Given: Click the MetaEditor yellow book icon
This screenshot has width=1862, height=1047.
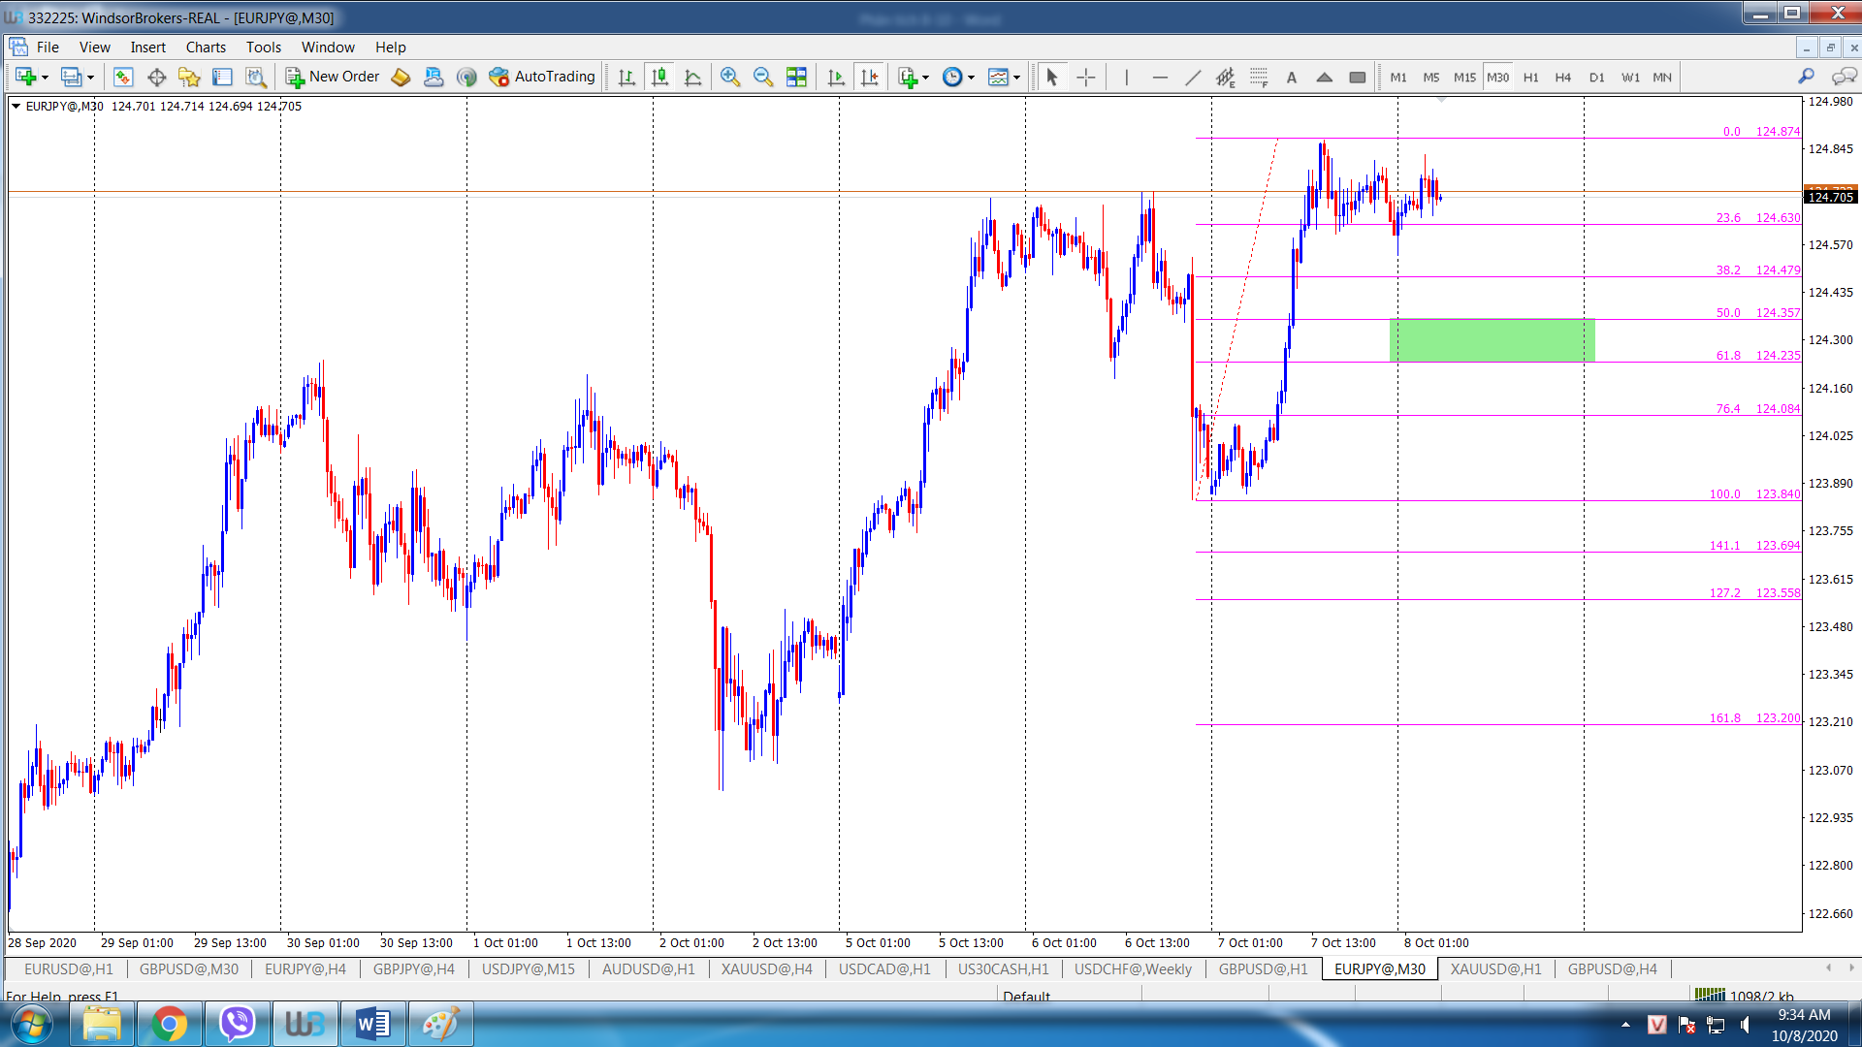Looking at the screenshot, I should click(401, 77).
